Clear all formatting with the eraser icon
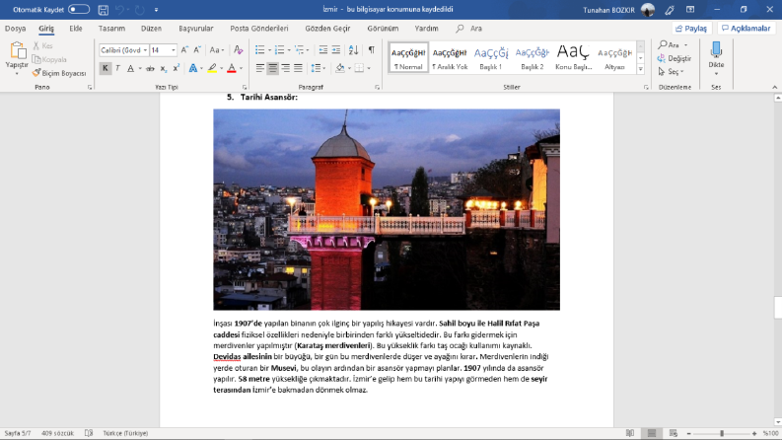 pos(239,50)
